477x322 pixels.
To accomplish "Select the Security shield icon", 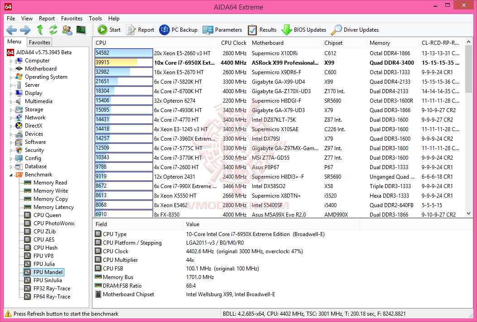I will (19, 150).
